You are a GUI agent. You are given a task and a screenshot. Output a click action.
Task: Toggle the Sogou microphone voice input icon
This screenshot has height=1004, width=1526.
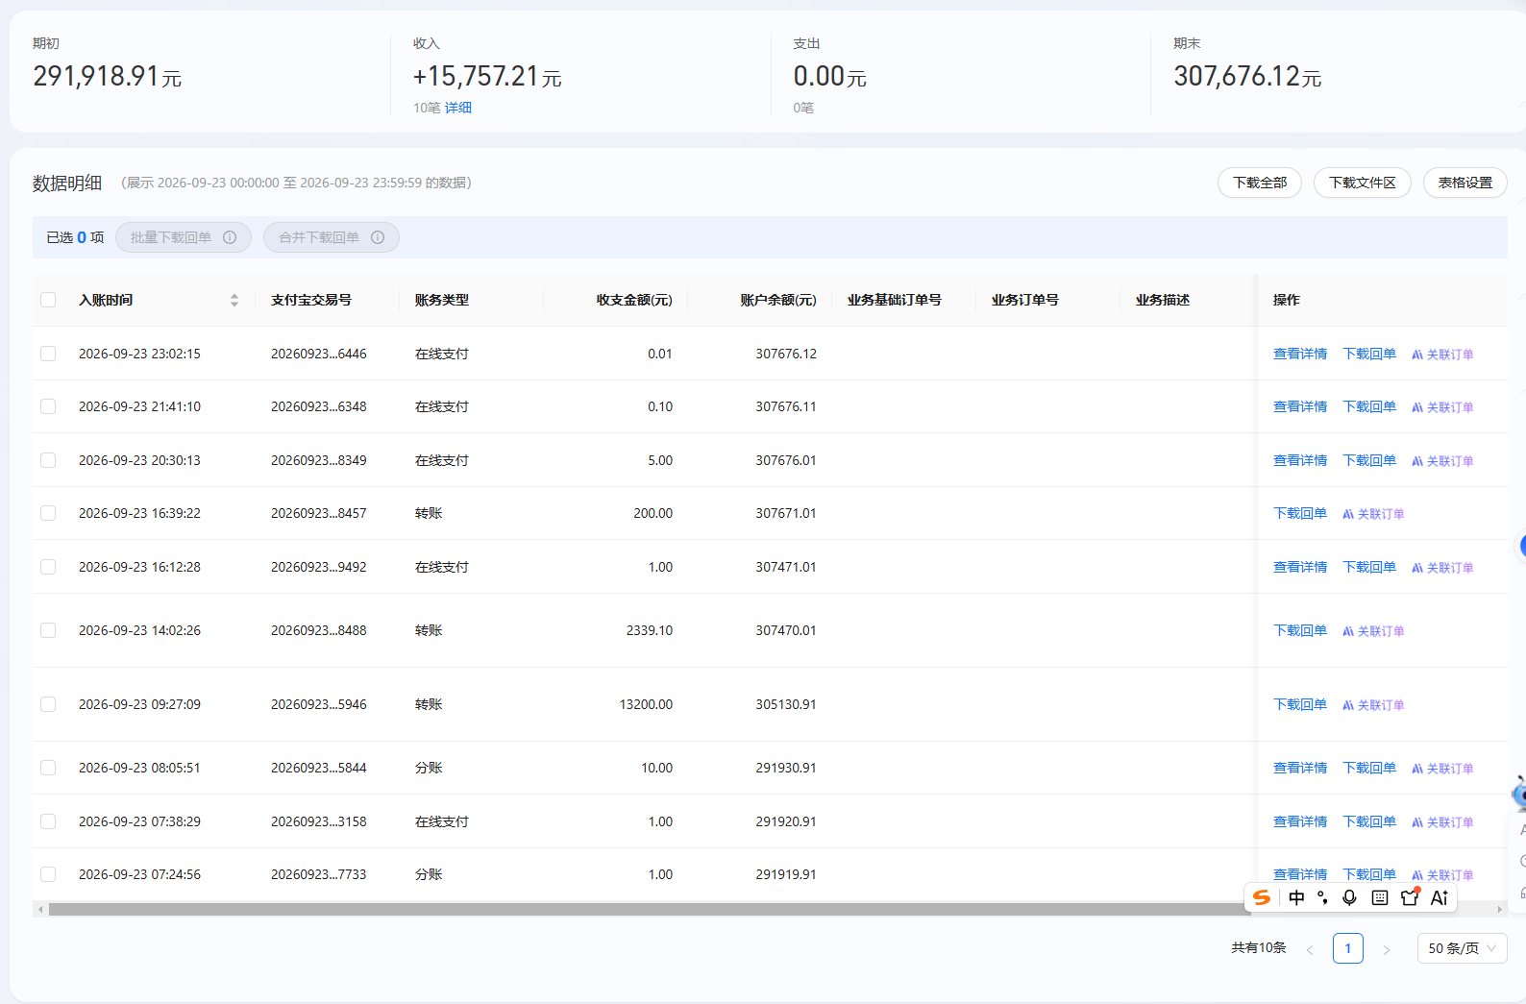coord(1349,897)
